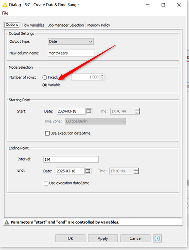Expand the Europe/Berlin time zone dropdown
Image resolution: width=189 pixels, height=250 pixels.
pyautogui.click(x=95, y=121)
